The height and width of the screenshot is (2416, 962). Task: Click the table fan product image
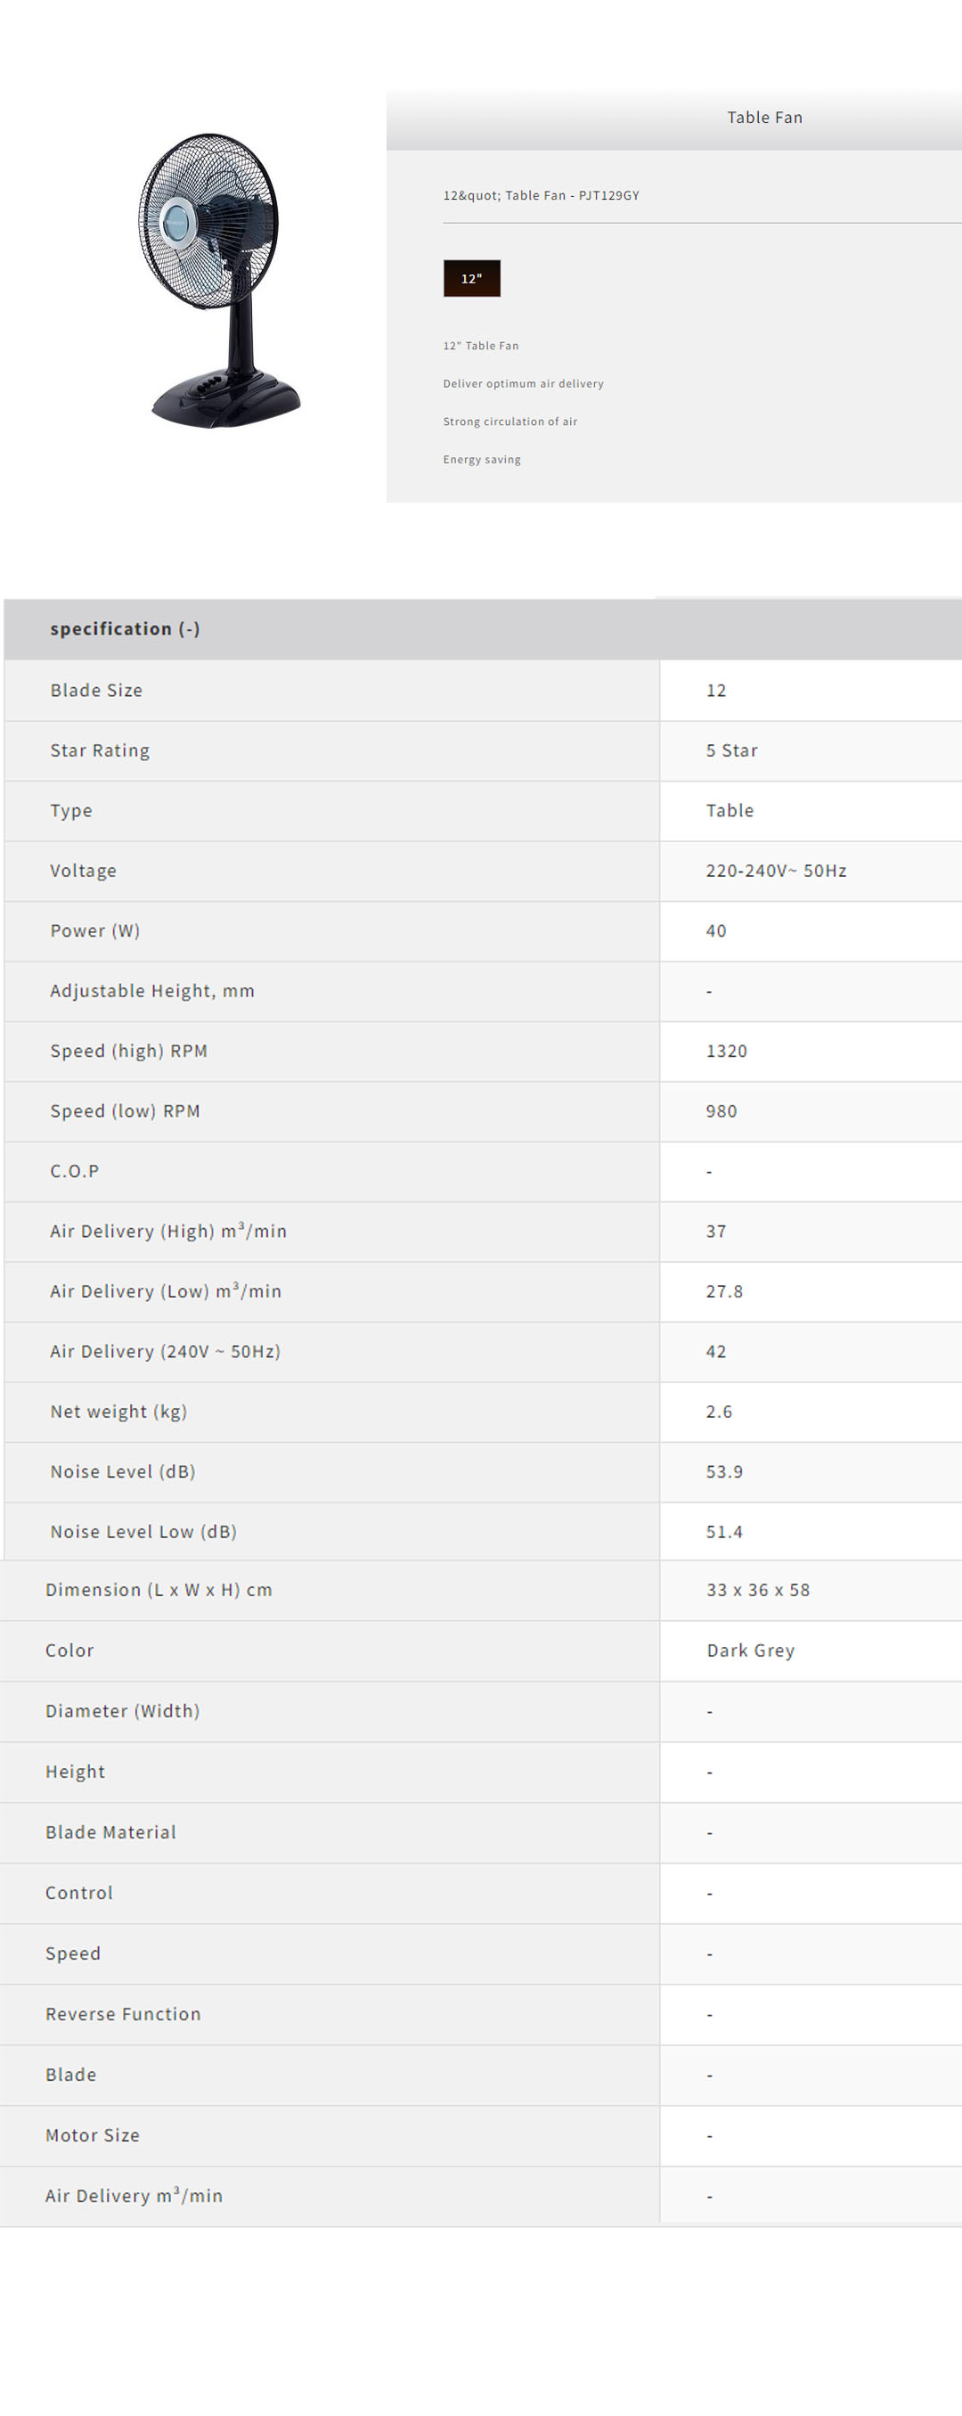pyautogui.click(x=220, y=280)
